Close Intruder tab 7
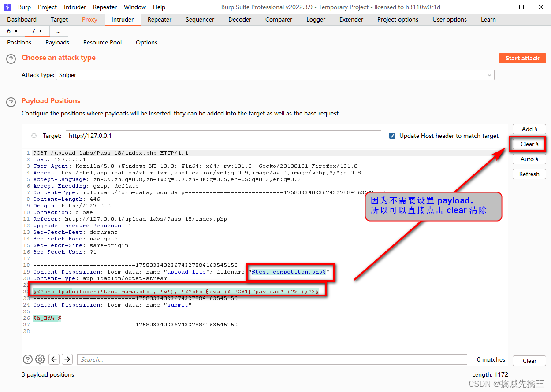This screenshot has width=551, height=392. coord(41,31)
